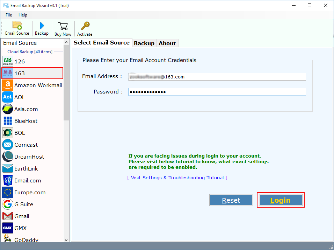
Task: Click scroll up arrow of source list
Action: [66, 42]
